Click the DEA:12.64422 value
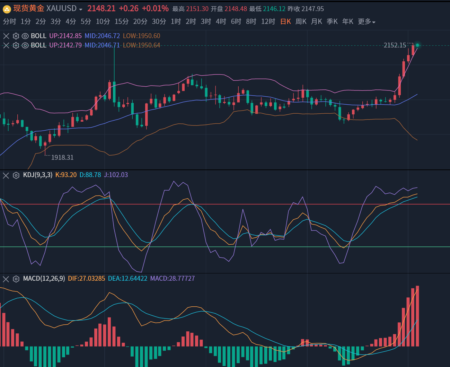Viewport: 450px width, 367px height. (x=127, y=279)
